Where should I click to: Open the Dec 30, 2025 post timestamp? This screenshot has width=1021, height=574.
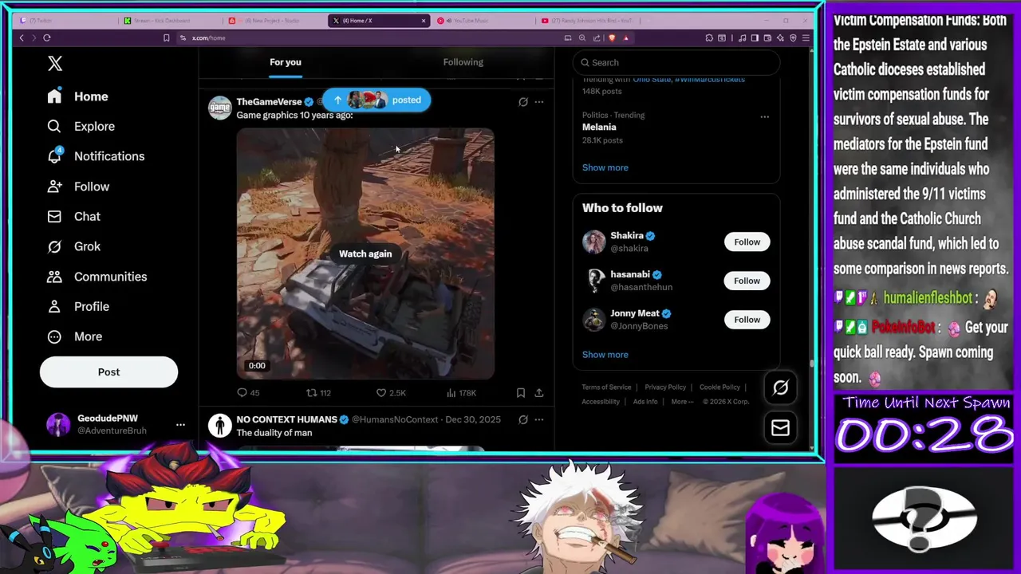pos(473,419)
